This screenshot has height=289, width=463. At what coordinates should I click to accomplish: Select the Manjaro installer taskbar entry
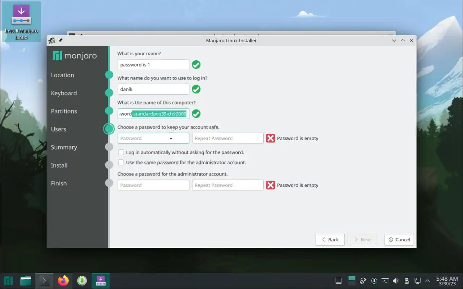(101, 281)
